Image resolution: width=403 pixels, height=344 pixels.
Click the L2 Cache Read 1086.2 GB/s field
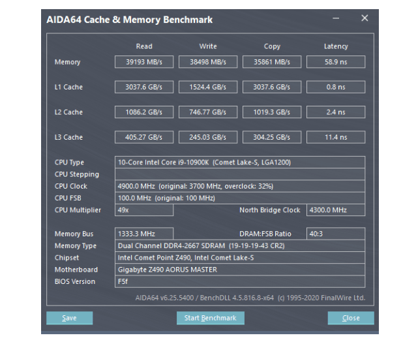click(x=143, y=112)
